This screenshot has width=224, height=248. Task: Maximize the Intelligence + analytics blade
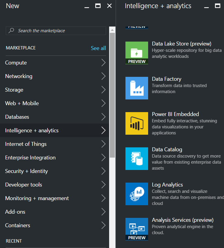pyautogui.click(x=217, y=6)
